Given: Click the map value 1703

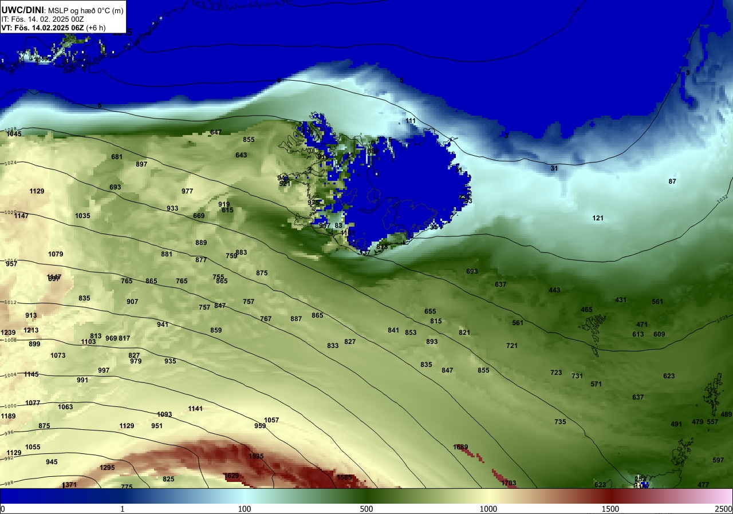Looking at the screenshot, I should coord(509,483).
